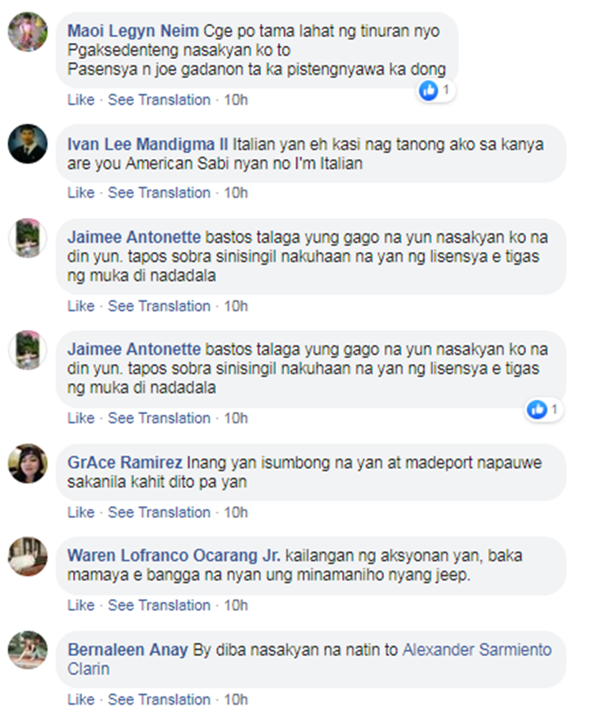The width and height of the screenshot is (605, 720).
Task: See Translation for Bernaleen Anay's comment
Action: click(159, 699)
